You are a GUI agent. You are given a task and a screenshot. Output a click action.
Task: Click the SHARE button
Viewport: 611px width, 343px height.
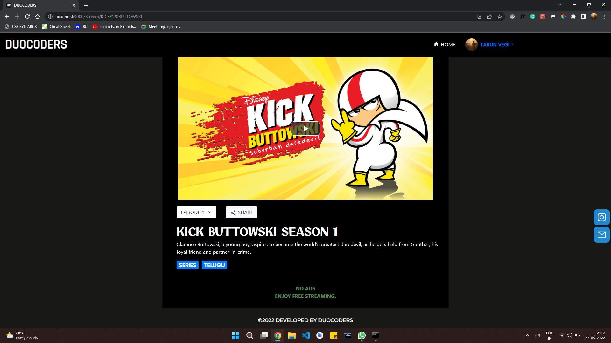click(242, 212)
